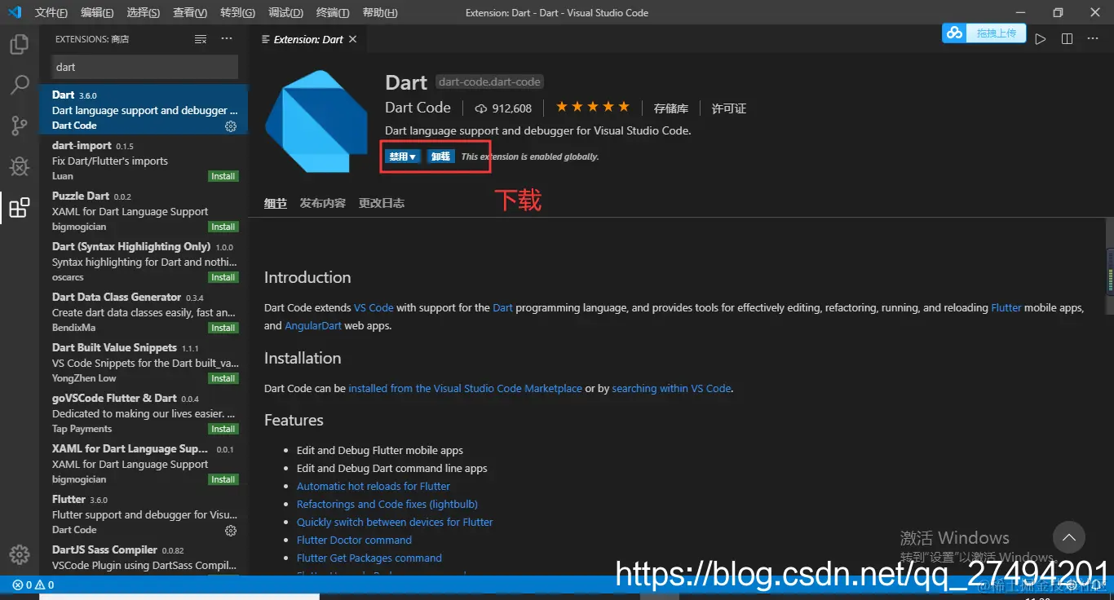The height and width of the screenshot is (600, 1114).
Task: Install the Puzzle Dart extension
Action: (x=223, y=227)
